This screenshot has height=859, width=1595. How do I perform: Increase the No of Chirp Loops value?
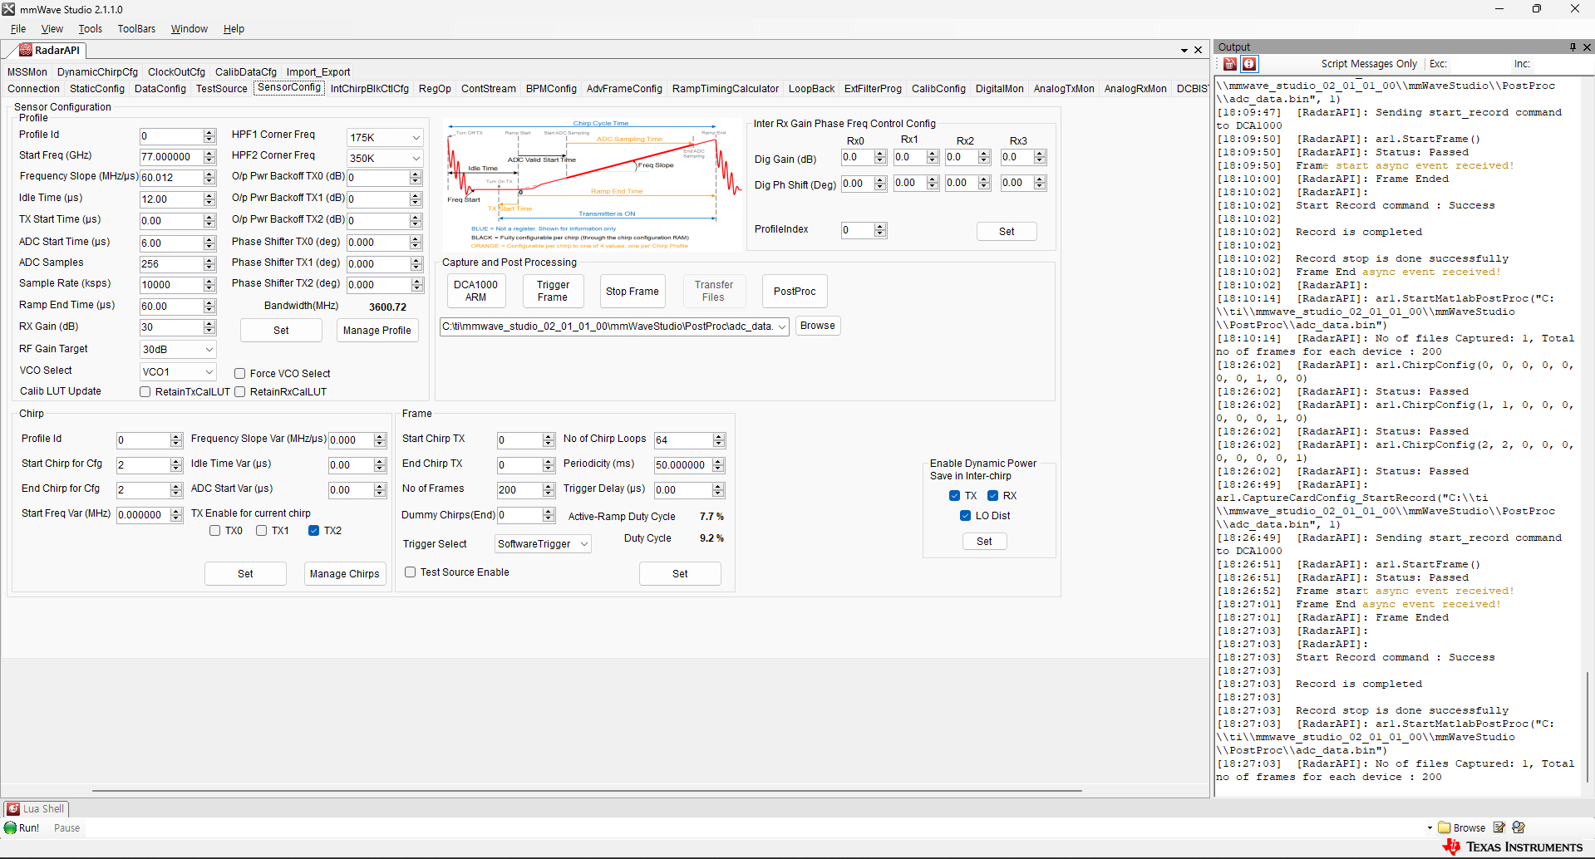click(x=719, y=437)
